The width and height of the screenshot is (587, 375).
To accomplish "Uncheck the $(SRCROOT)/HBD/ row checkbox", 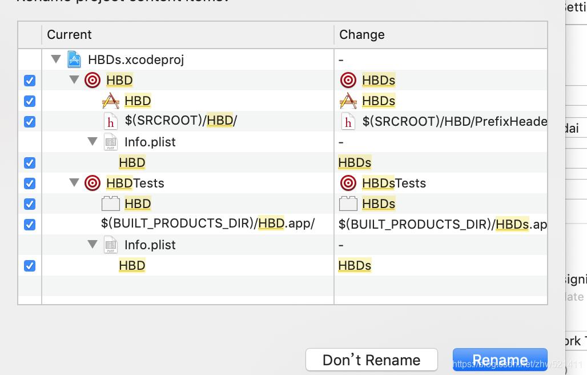I will point(30,122).
